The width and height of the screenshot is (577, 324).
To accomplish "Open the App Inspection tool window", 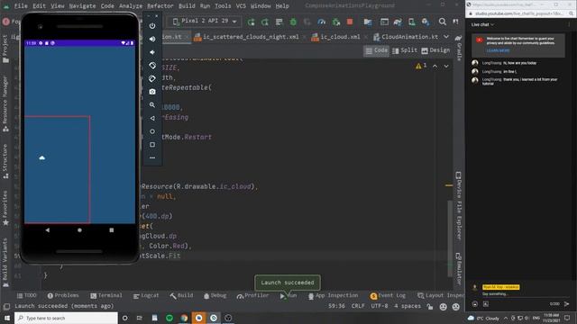I will 333,295.
